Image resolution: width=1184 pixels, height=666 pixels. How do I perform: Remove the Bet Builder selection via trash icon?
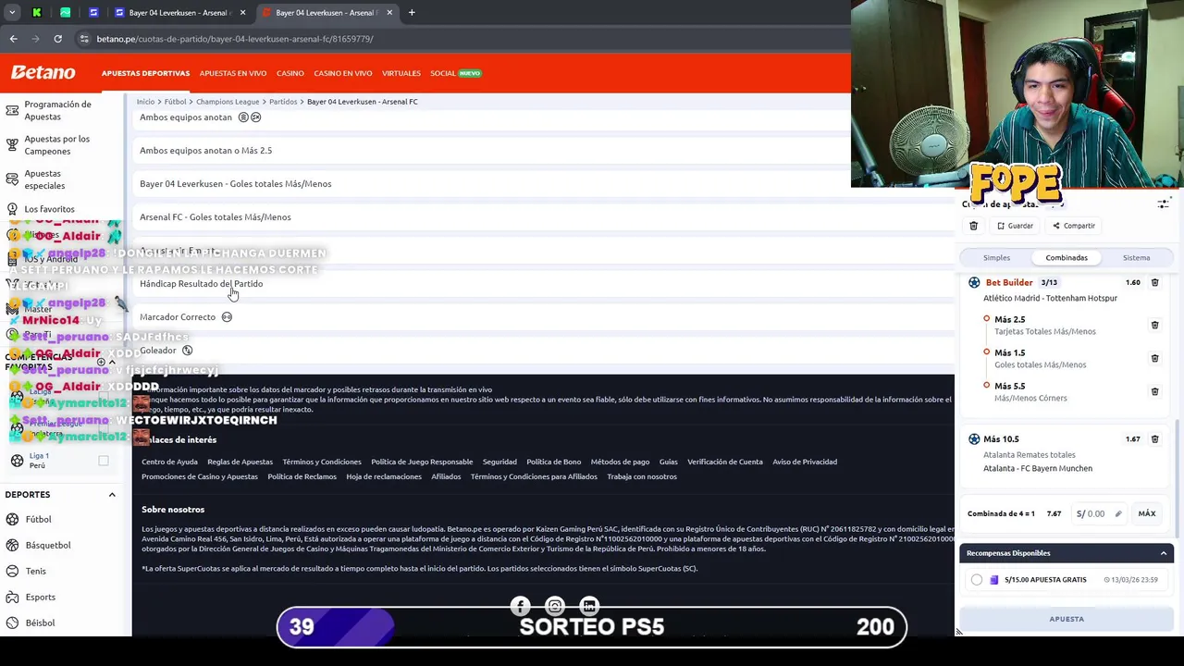tap(1154, 282)
